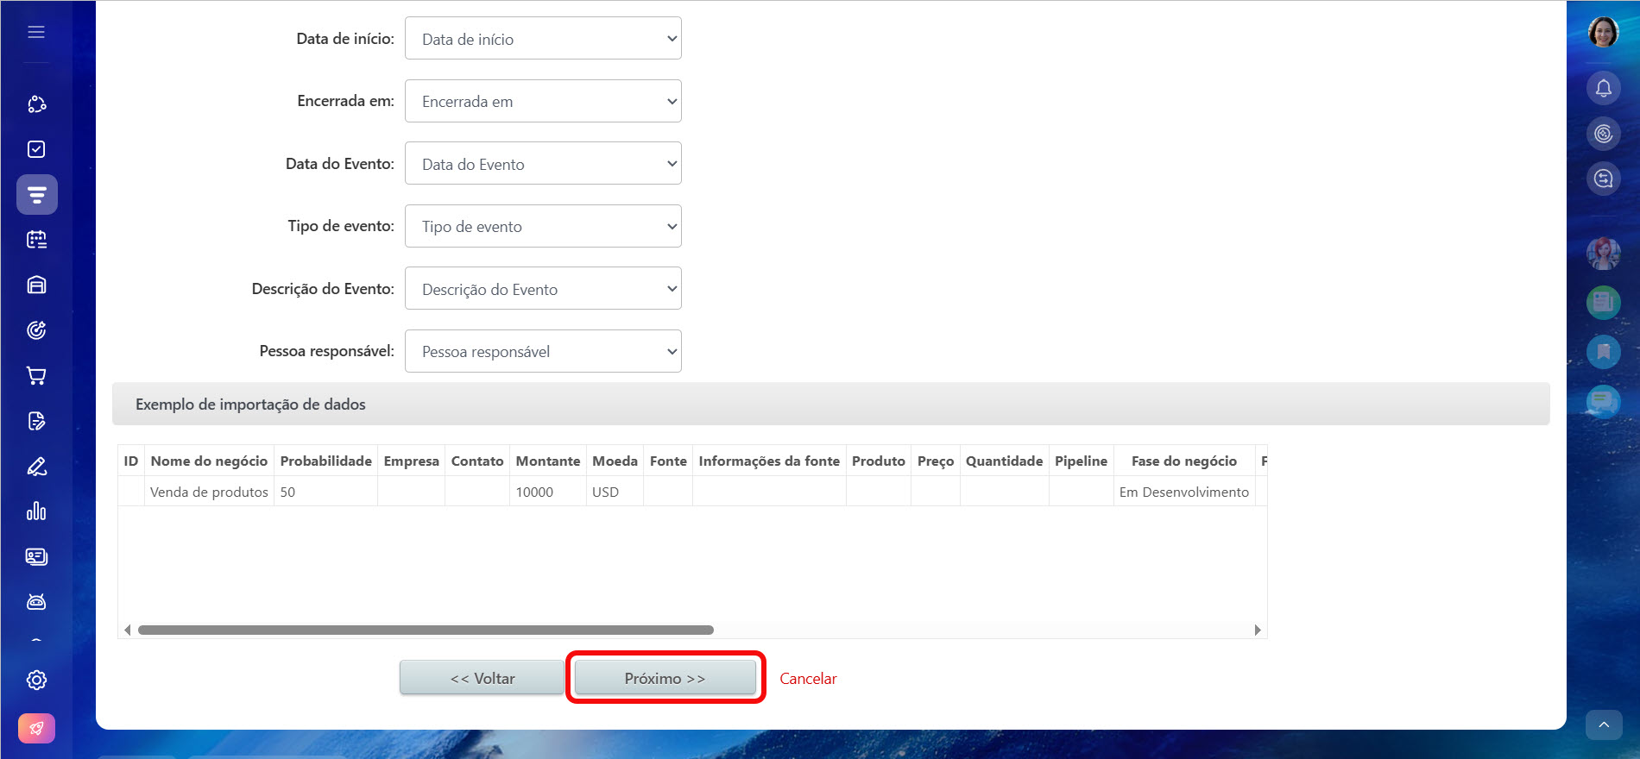The height and width of the screenshot is (759, 1640).
Task: Click the calendar icon in left sidebar
Action: click(36, 240)
